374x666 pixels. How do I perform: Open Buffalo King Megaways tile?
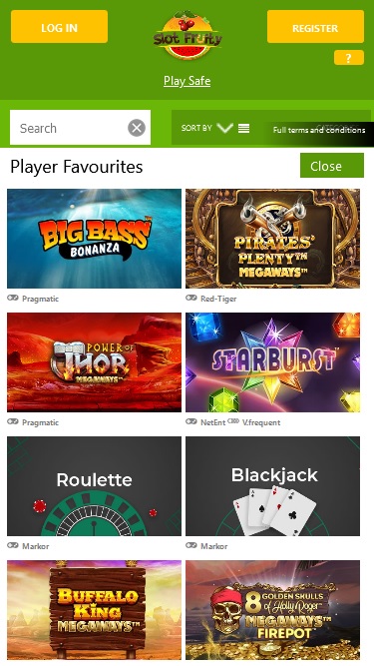pos(94,610)
